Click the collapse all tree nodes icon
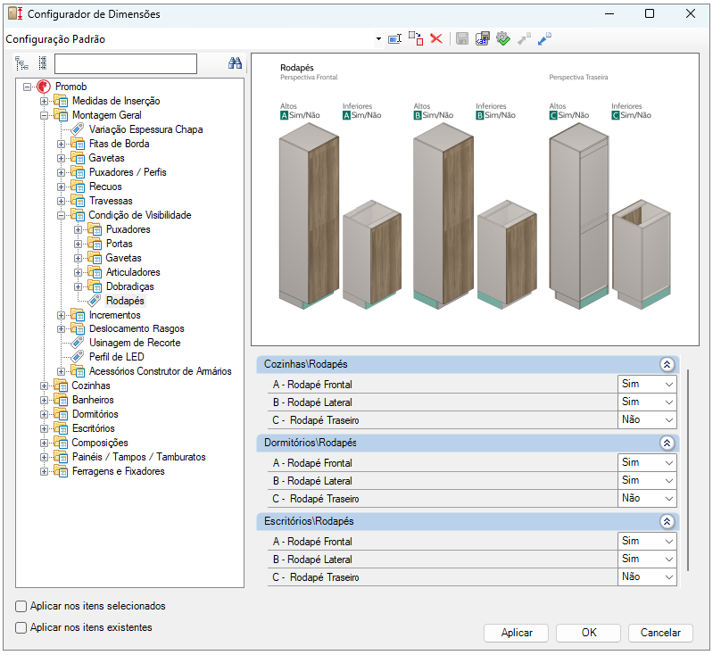This screenshot has width=721, height=655. click(x=42, y=63)
